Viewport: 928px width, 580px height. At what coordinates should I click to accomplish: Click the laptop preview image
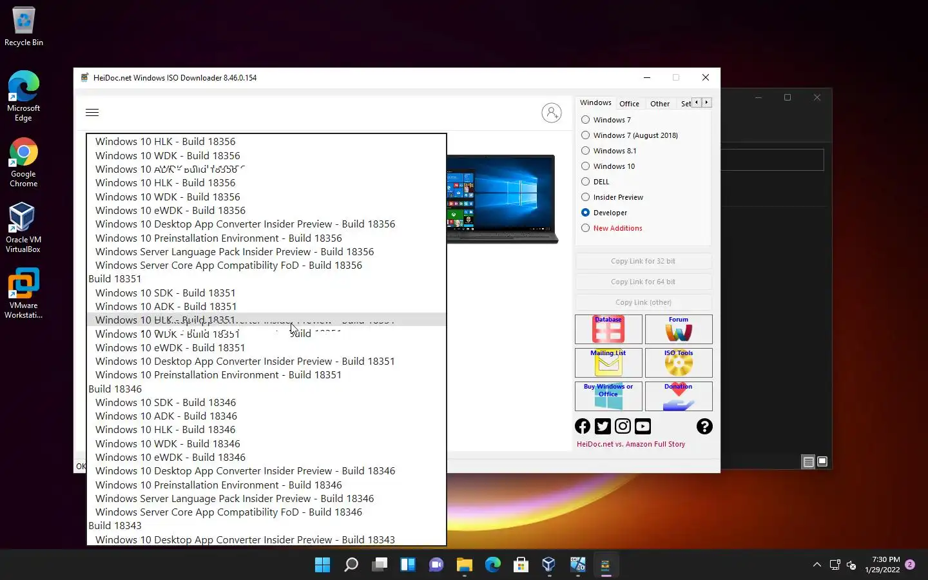503,198
